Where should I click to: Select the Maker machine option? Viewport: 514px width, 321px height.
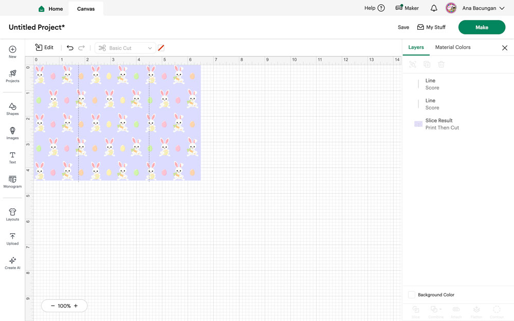click(407, 8)
